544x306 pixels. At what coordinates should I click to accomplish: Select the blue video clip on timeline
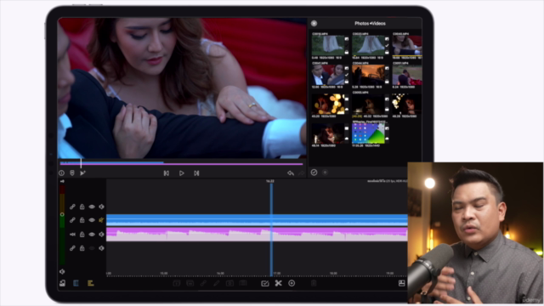click(257, 220)
